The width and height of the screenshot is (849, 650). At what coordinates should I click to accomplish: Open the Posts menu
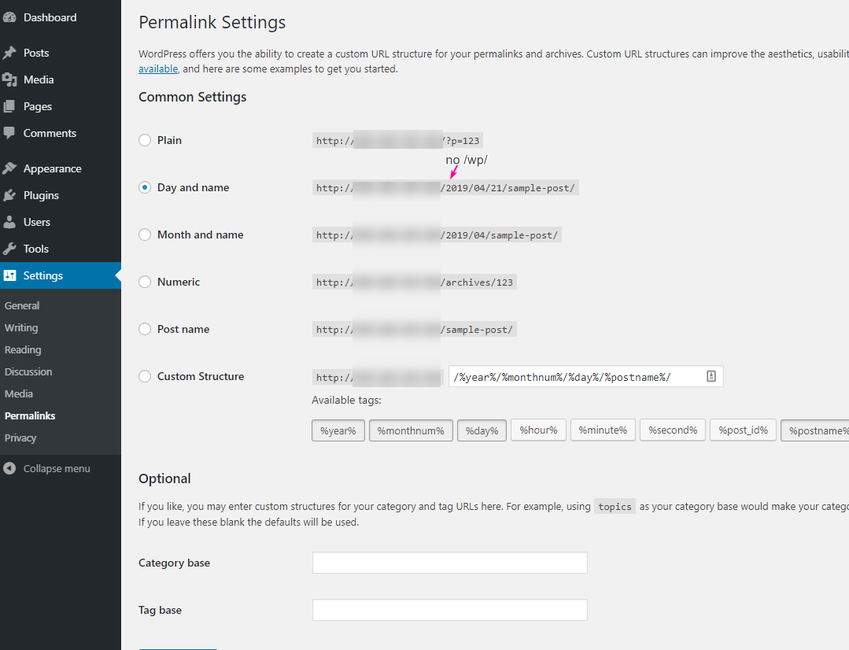[36, 53]
